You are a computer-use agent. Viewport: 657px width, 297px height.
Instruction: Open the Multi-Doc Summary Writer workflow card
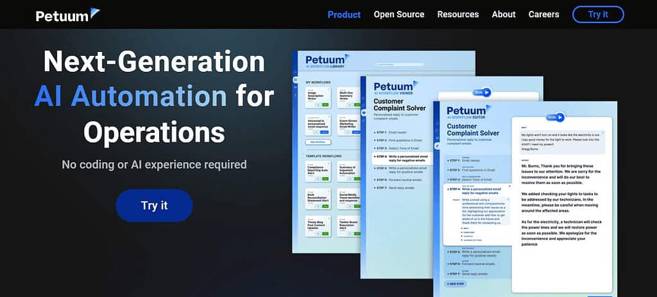pos(348,98)
